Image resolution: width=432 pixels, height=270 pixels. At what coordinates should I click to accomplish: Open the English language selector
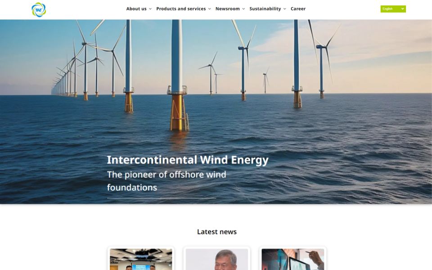(389, 9)
